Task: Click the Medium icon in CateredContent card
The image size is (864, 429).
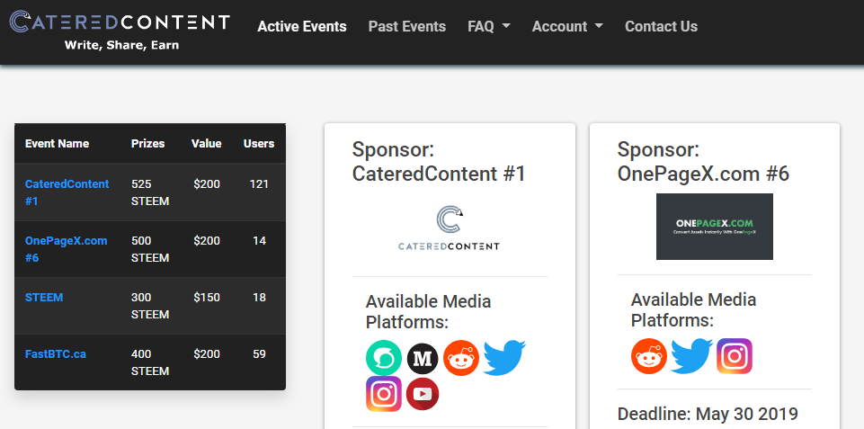Action: (x=423, y=359)
